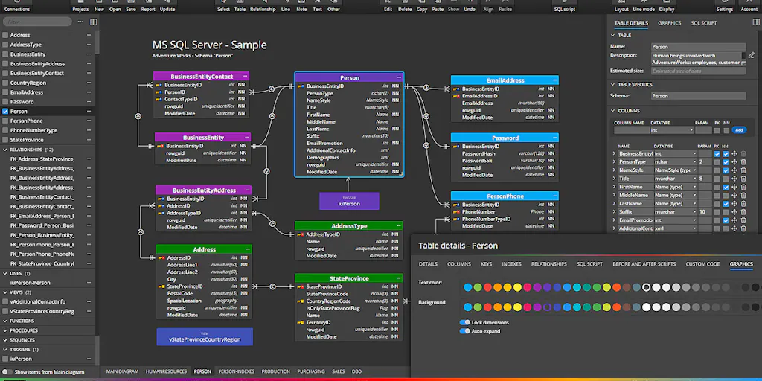762x381 pixels.
Task: Click Undo in the top toolbar
Action: 470,7
